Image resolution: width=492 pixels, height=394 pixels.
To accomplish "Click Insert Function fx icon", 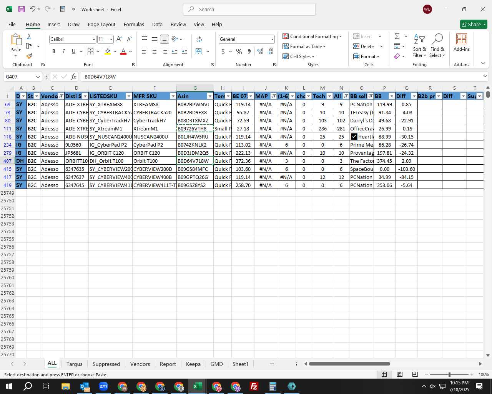I will 73,77.
